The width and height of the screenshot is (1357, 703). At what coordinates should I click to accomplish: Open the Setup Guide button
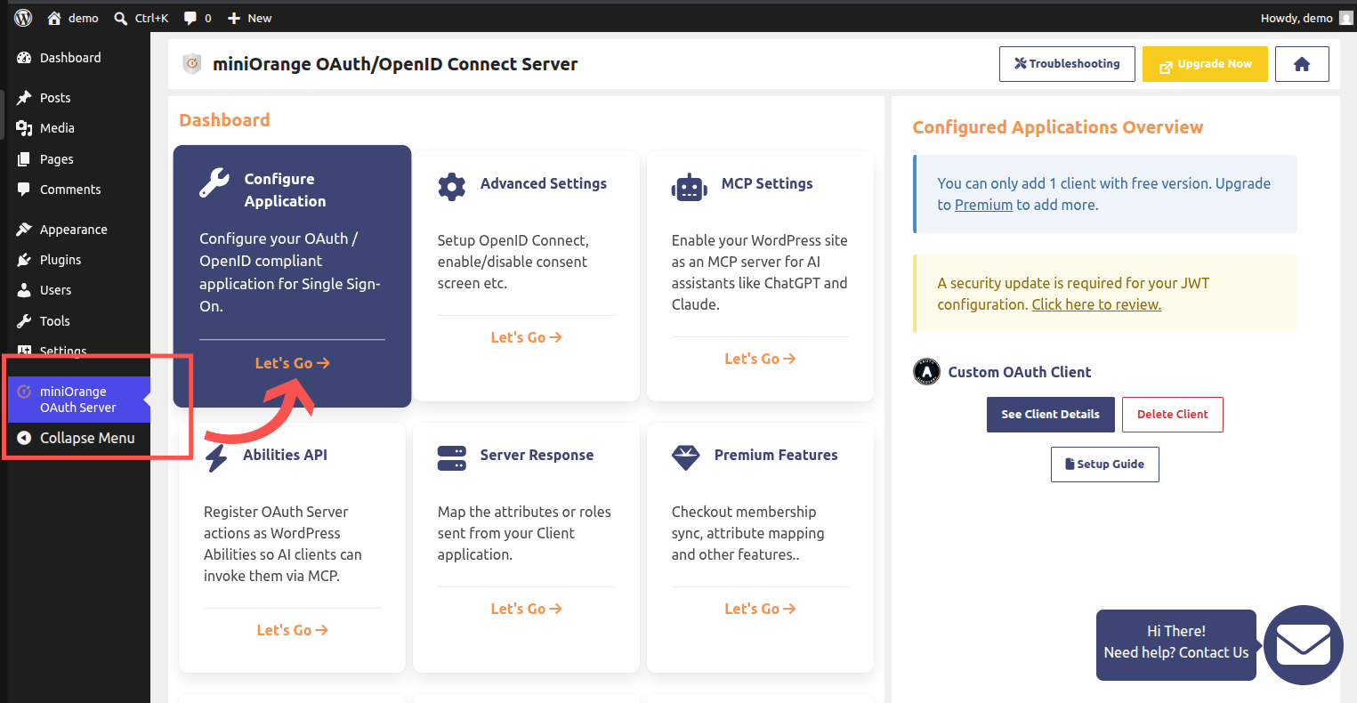coord(1105,465)
